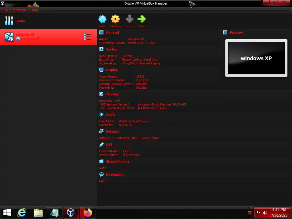
Task: Click the Windows DirectSound host driver value
Action: click(x=134, y=121)
